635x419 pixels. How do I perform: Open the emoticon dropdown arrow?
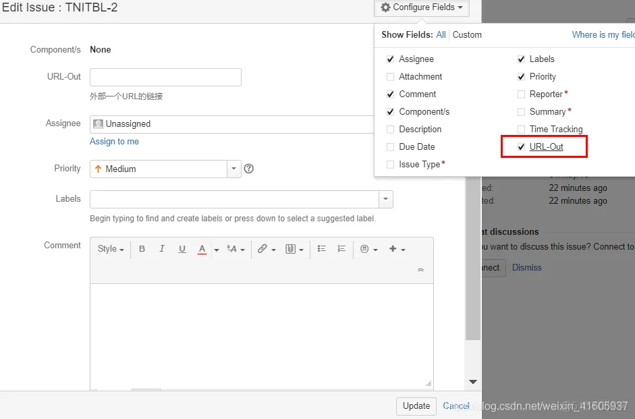point(375,250)
